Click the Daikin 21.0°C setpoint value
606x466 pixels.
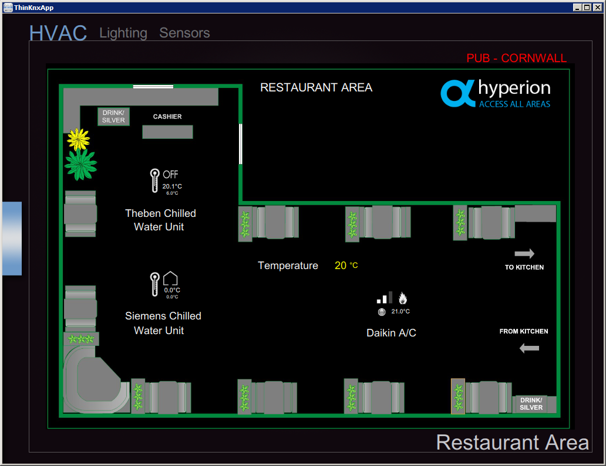point(400,312)
